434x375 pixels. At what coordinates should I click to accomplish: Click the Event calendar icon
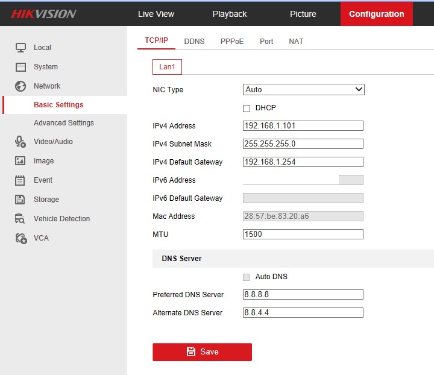20,180
